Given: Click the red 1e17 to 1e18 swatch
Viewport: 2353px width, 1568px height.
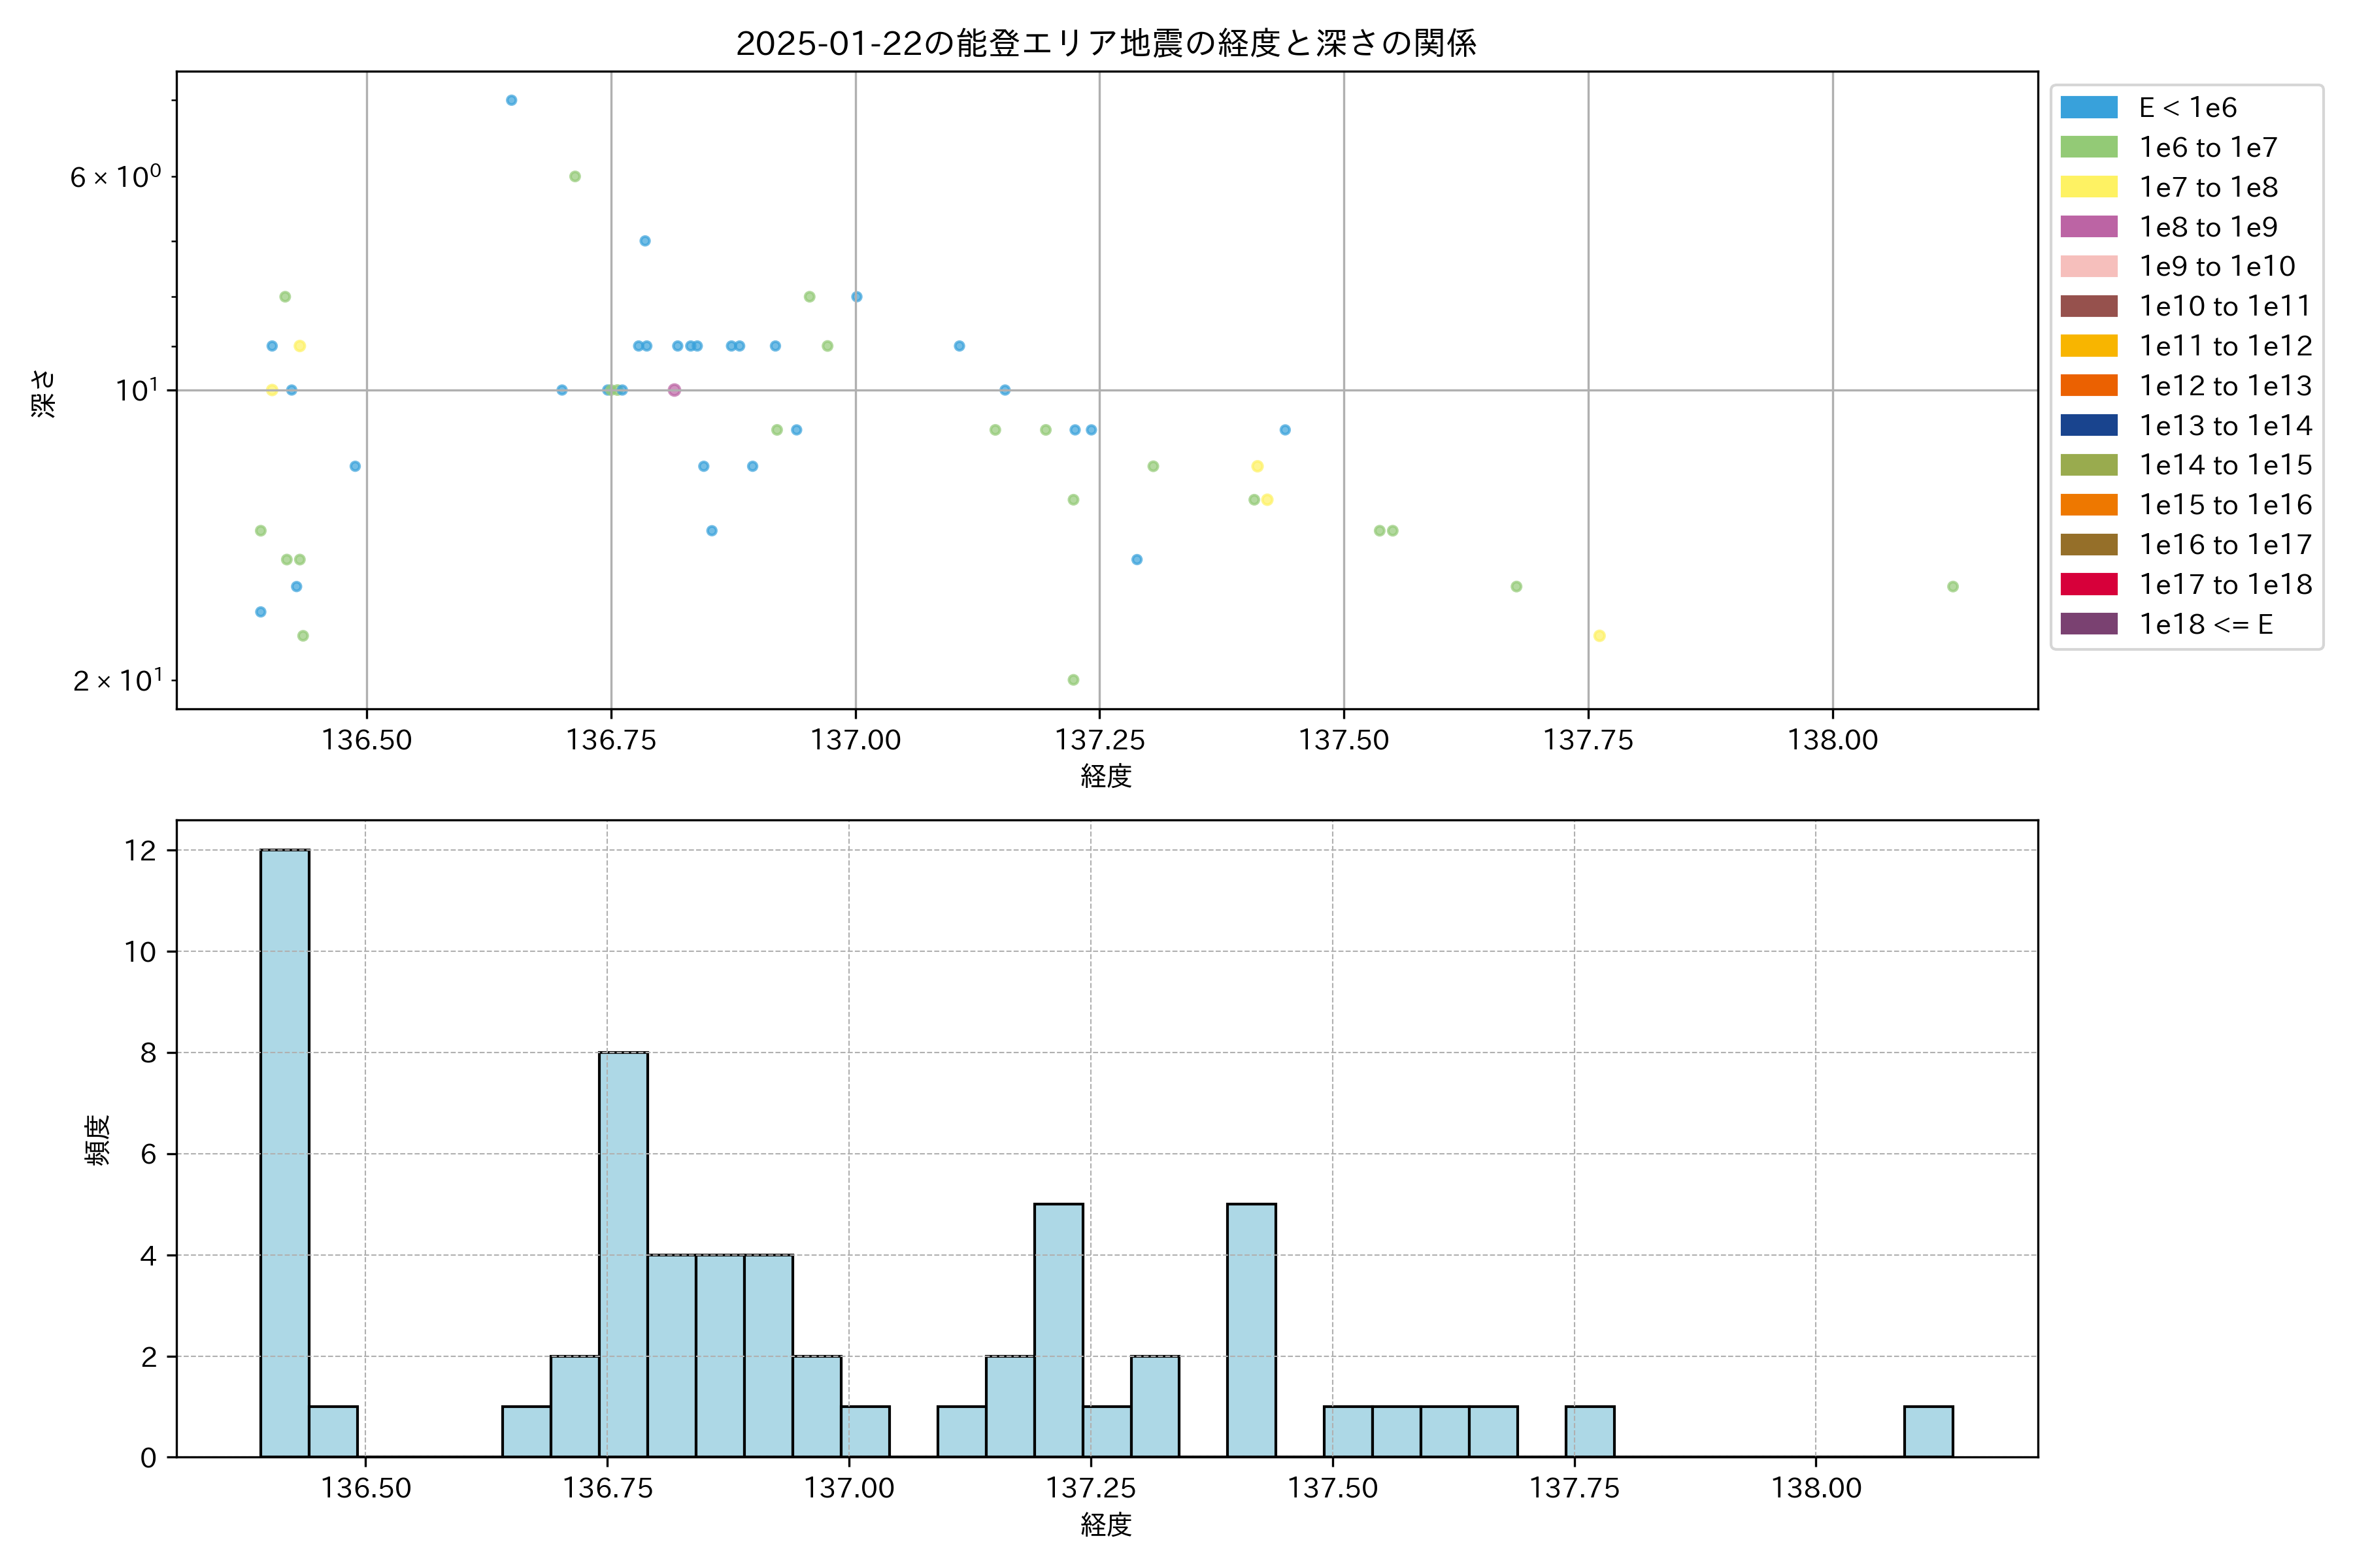Looking at the screenshot, I should point(2088,584).
